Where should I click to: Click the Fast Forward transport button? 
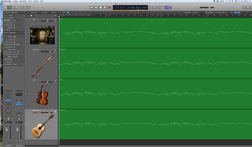96,8
